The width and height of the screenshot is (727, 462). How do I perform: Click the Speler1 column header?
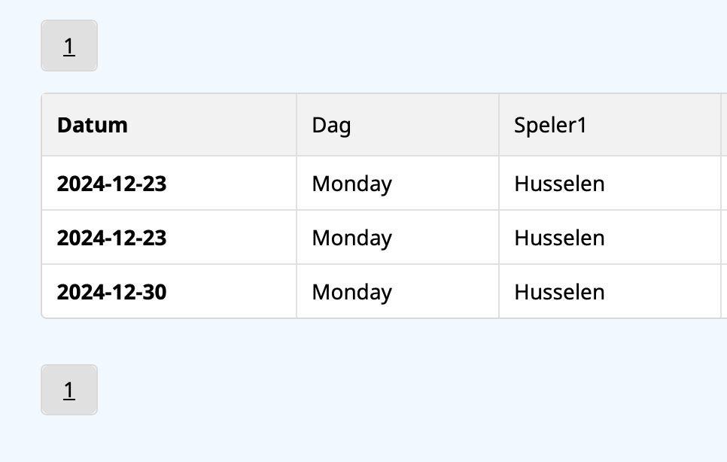pos(549,125)
